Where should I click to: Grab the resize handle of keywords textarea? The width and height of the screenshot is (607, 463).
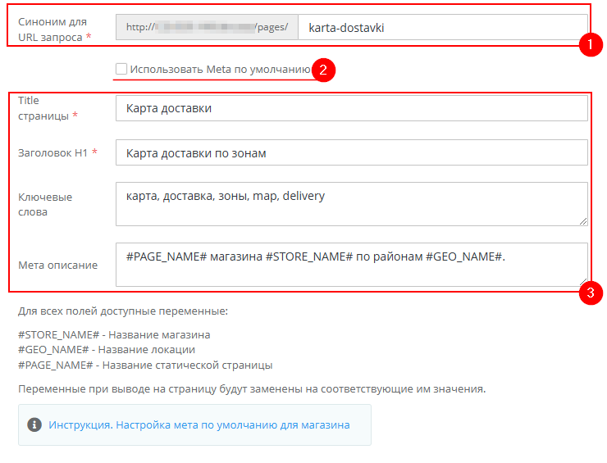pos(583,220)
